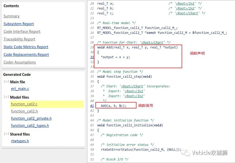Open the Coder Assumptions link
Viewport: 235px width, 163px height.
(20, 62)
